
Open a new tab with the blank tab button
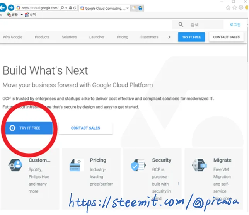133,8
